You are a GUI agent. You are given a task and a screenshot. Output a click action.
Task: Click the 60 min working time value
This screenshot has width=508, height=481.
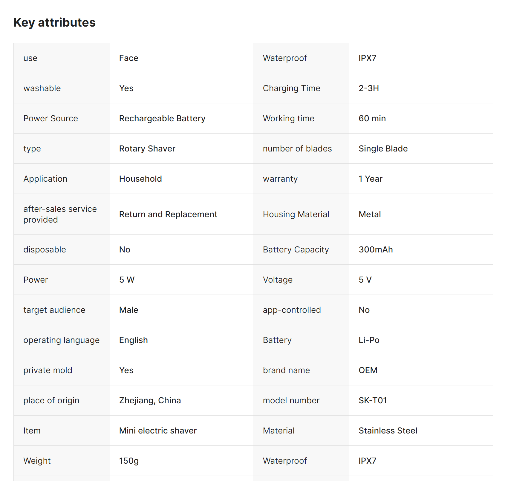click(372, 119)
